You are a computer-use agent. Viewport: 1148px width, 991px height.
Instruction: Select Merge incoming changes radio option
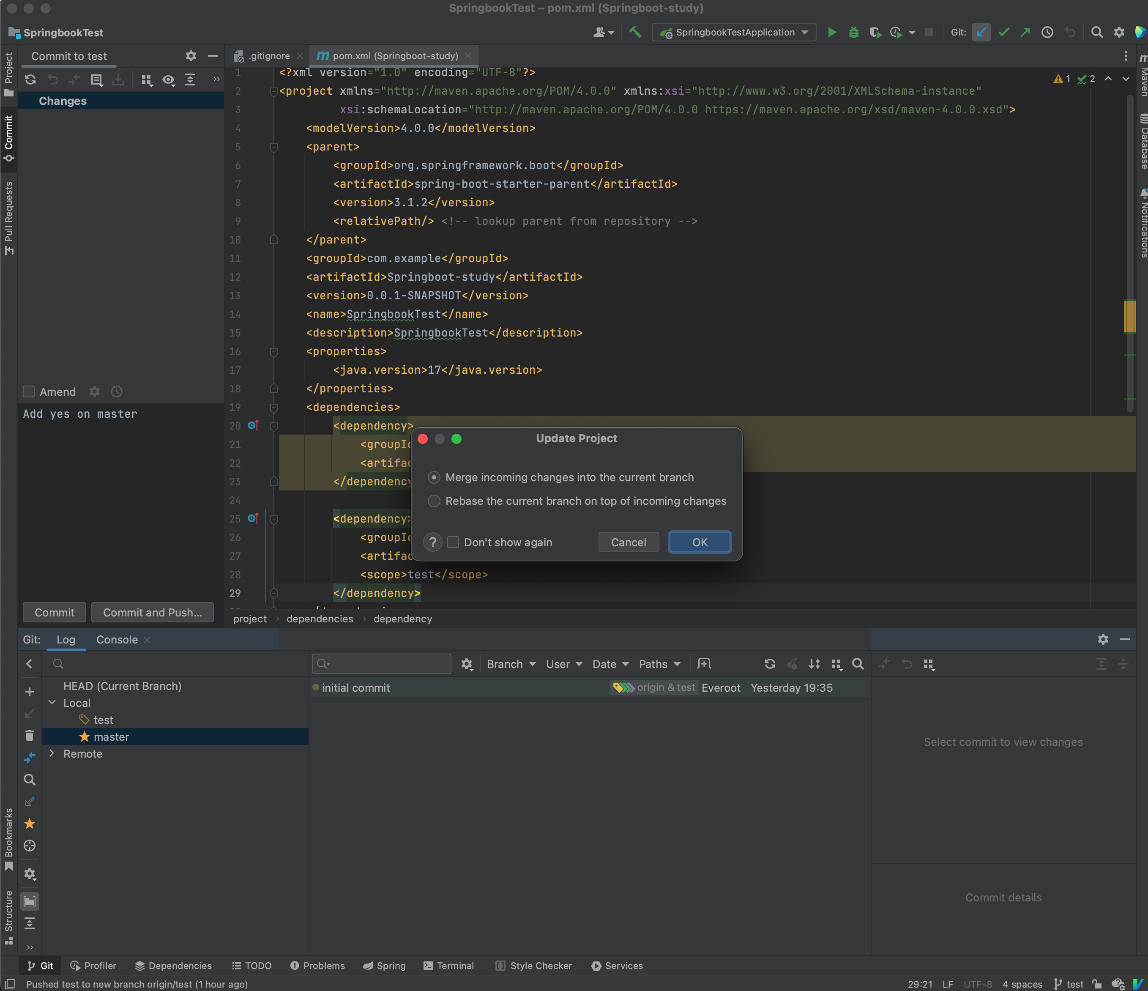(434, 476)
